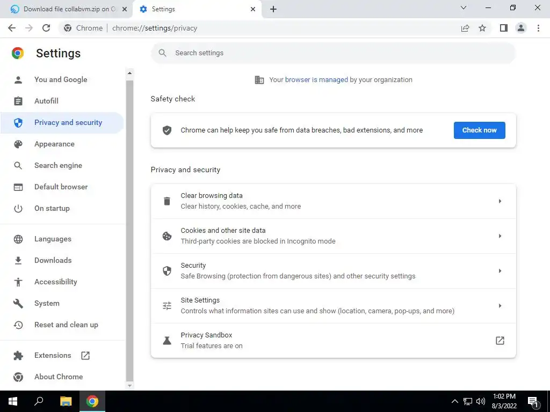The image size is (550, 412).
Task: Click the Appearance palette icon
Action: tap(18, 144)
